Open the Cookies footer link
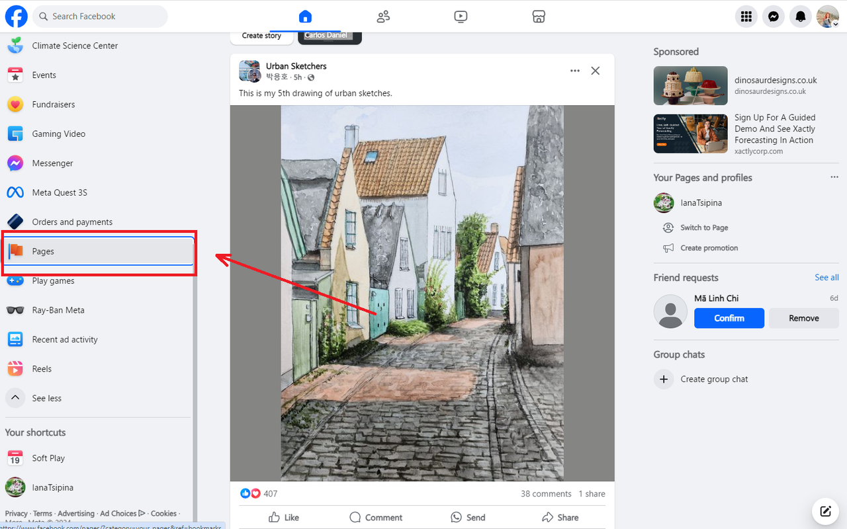The image size is (847, 529). (163, 513)
